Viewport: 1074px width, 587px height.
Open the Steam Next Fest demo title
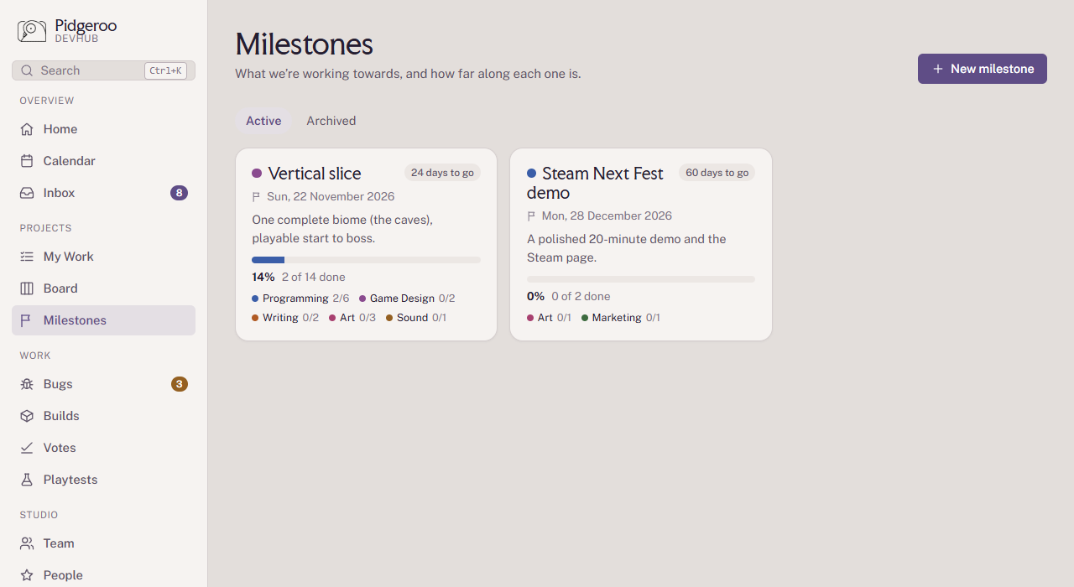click(x=596, y=183)
